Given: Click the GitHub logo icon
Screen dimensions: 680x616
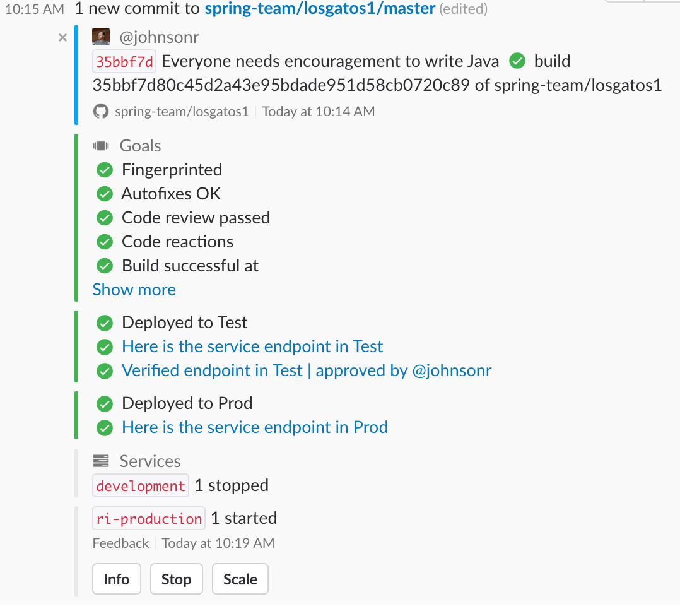Looking at the screenshot, I should 101,112.
